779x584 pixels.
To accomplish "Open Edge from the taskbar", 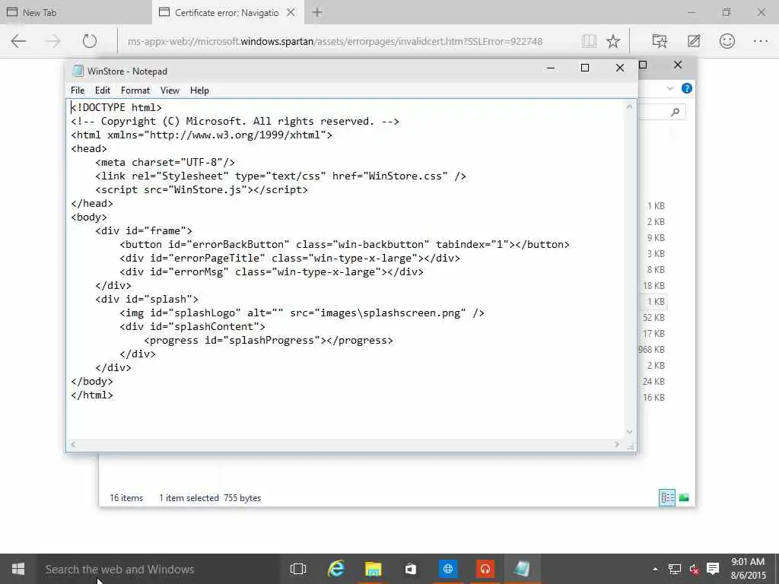I will (335, 569).
